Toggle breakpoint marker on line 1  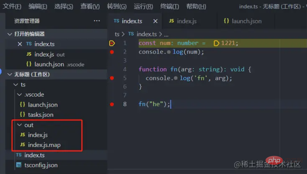112,43
